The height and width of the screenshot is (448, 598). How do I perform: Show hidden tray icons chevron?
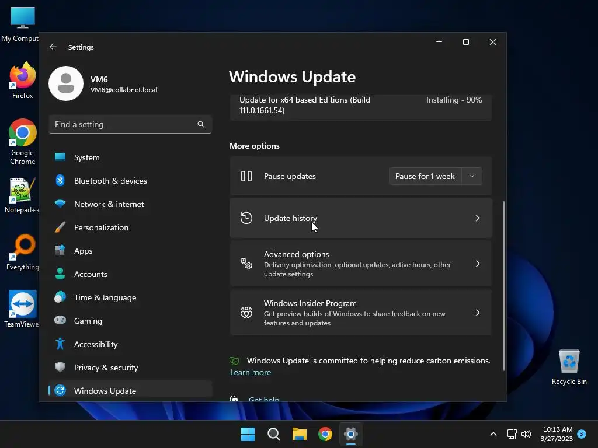[493, 434]
